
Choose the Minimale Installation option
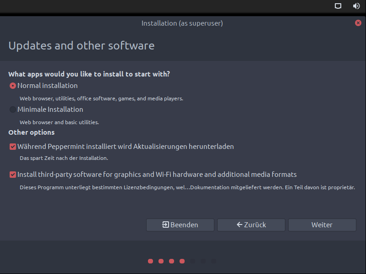13,110
